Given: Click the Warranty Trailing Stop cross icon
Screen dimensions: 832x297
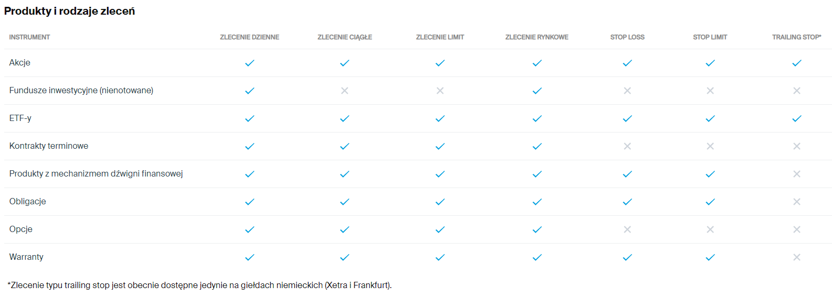Looking at the screenshot, I should tap(796, 257).
